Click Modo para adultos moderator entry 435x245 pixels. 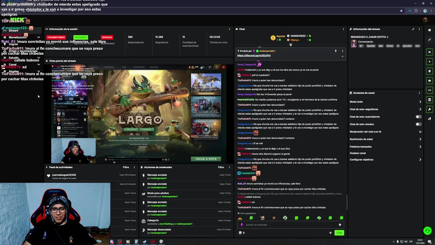(x=186, y=195)
